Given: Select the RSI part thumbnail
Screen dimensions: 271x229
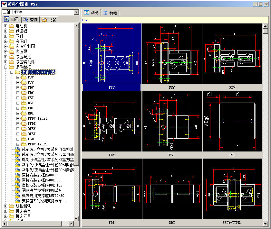Looking at the screenshot, I should pyautogui.click(x=232, y=122).
